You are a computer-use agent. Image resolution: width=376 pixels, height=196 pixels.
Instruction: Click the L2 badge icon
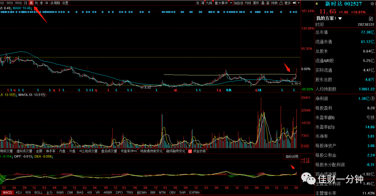pos(190,151)
